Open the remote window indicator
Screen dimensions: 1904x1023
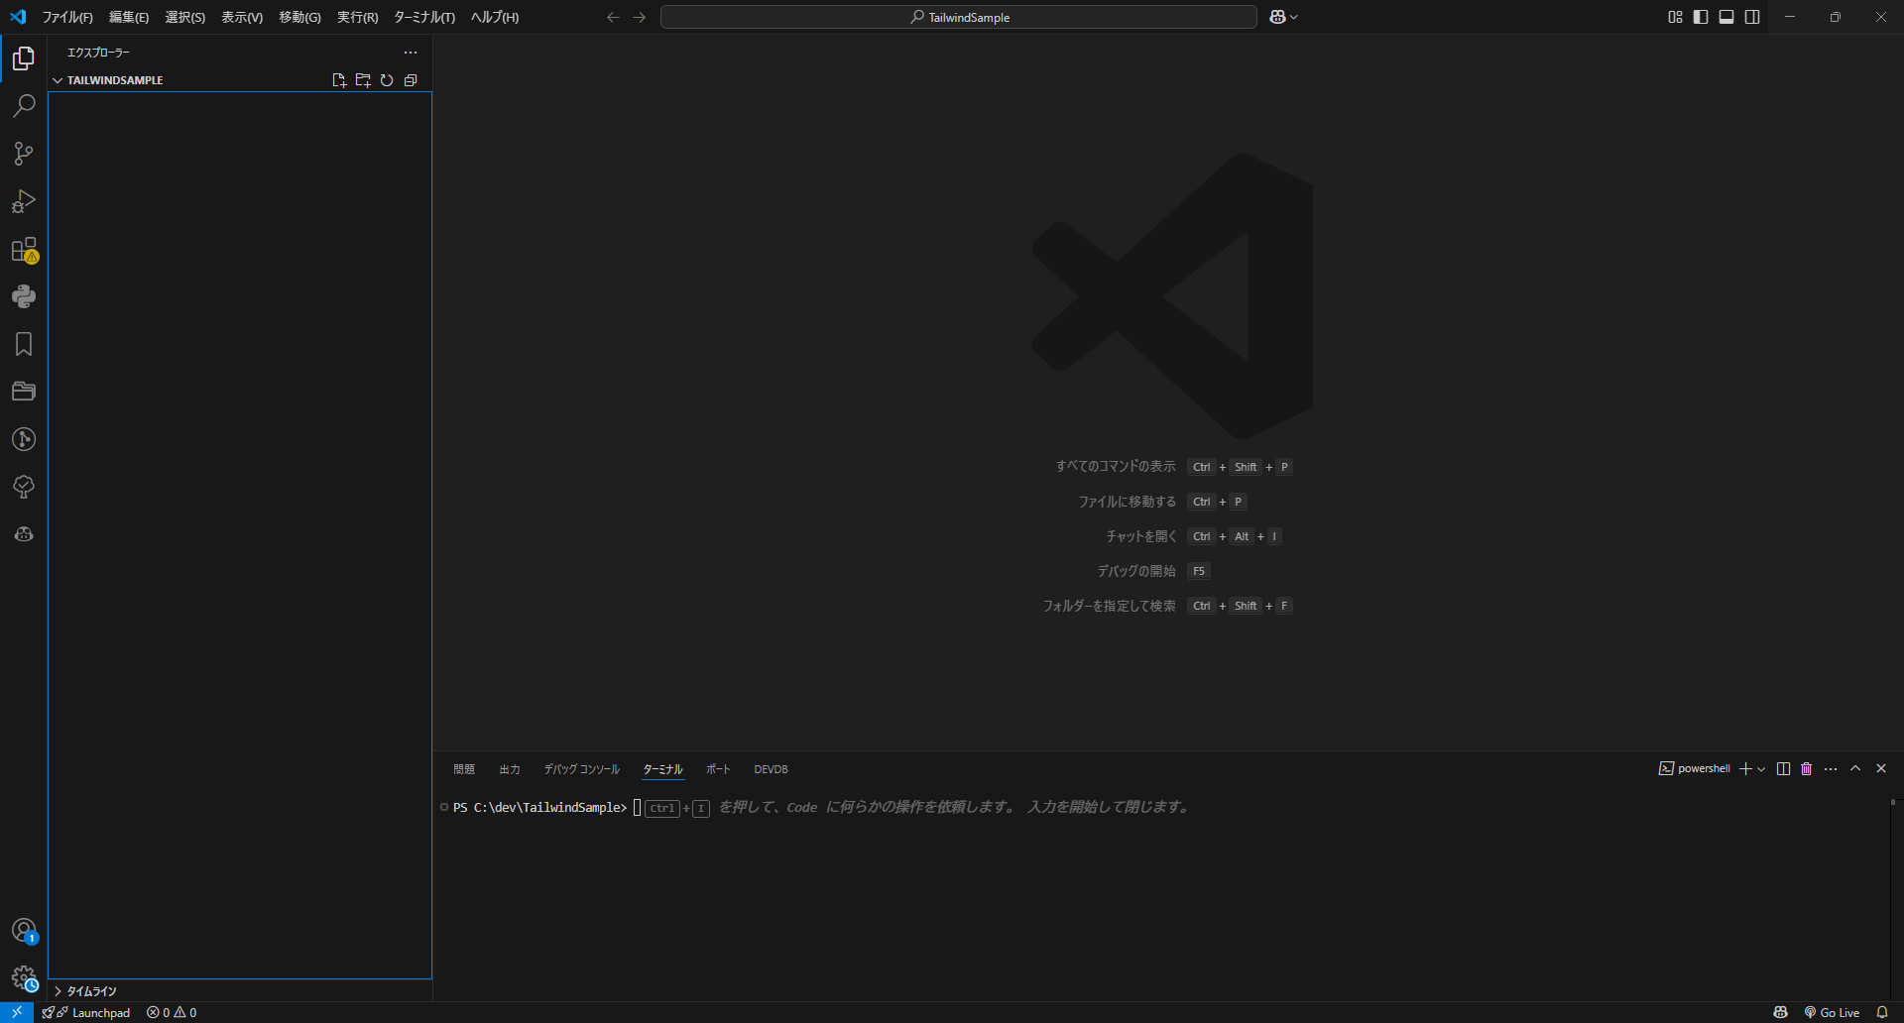(17, 1012)
